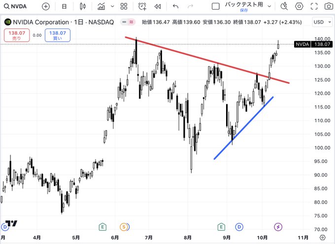
Task: Open candlestick chart type menu
Action: click(x=82, y=6)
